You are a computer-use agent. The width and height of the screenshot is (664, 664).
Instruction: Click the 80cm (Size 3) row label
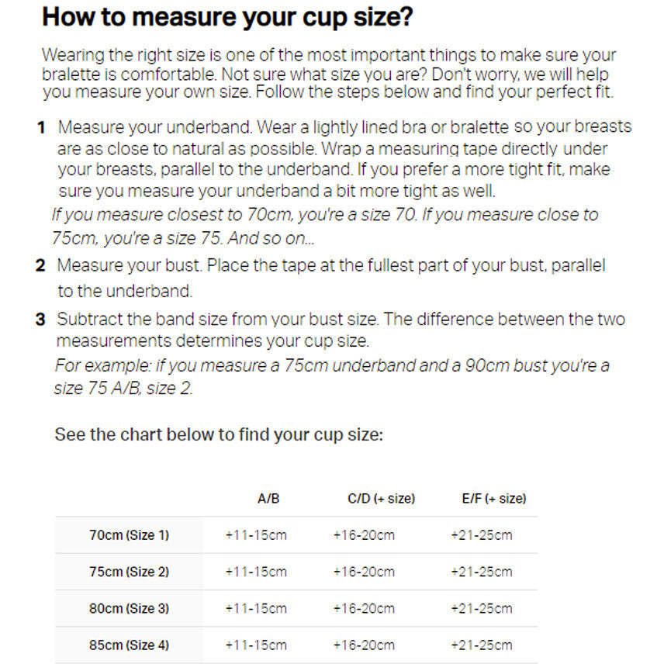click(x=130, y=609)
